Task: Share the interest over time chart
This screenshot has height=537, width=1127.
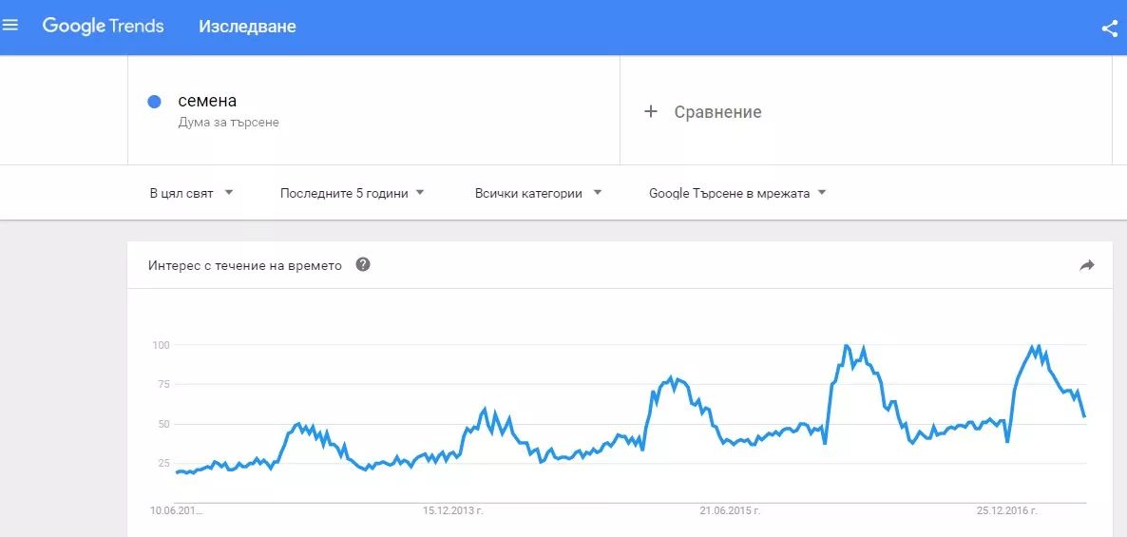Action: (x=1087, y=265)
